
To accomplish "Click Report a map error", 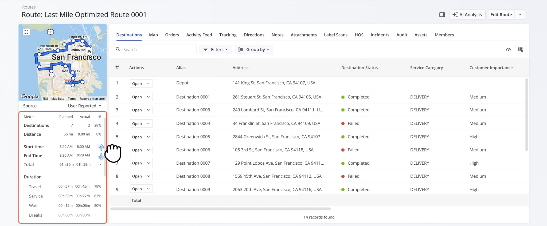I will coord(92,99).
